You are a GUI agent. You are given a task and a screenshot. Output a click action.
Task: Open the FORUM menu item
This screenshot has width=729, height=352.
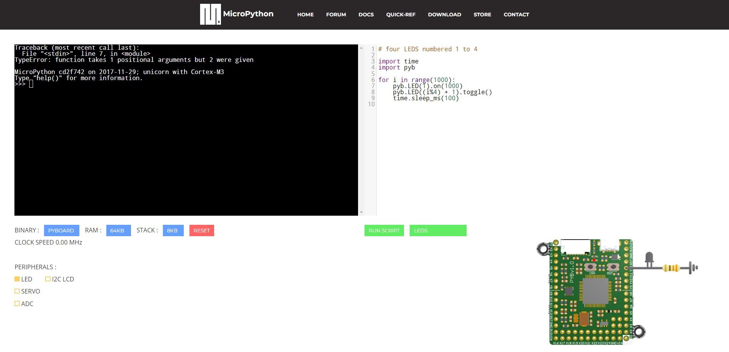pos(336,14)
